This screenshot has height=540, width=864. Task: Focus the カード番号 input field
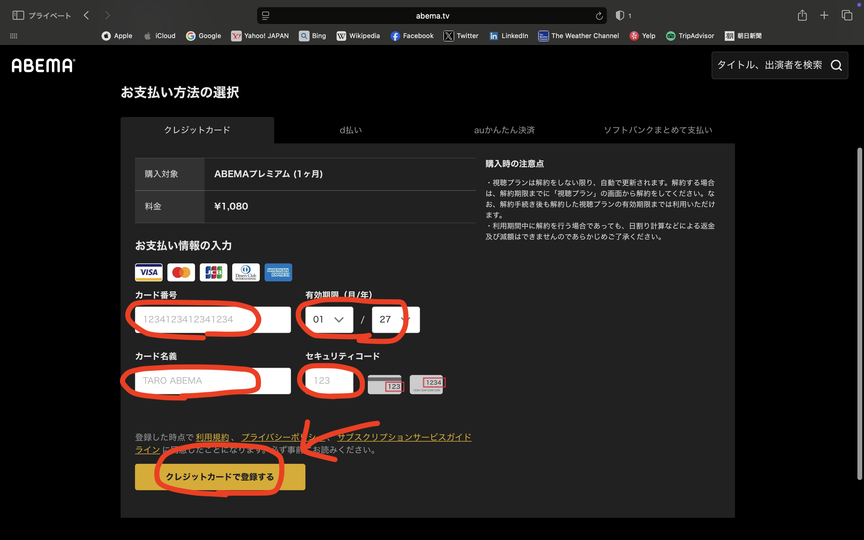(x=213, y=319)
